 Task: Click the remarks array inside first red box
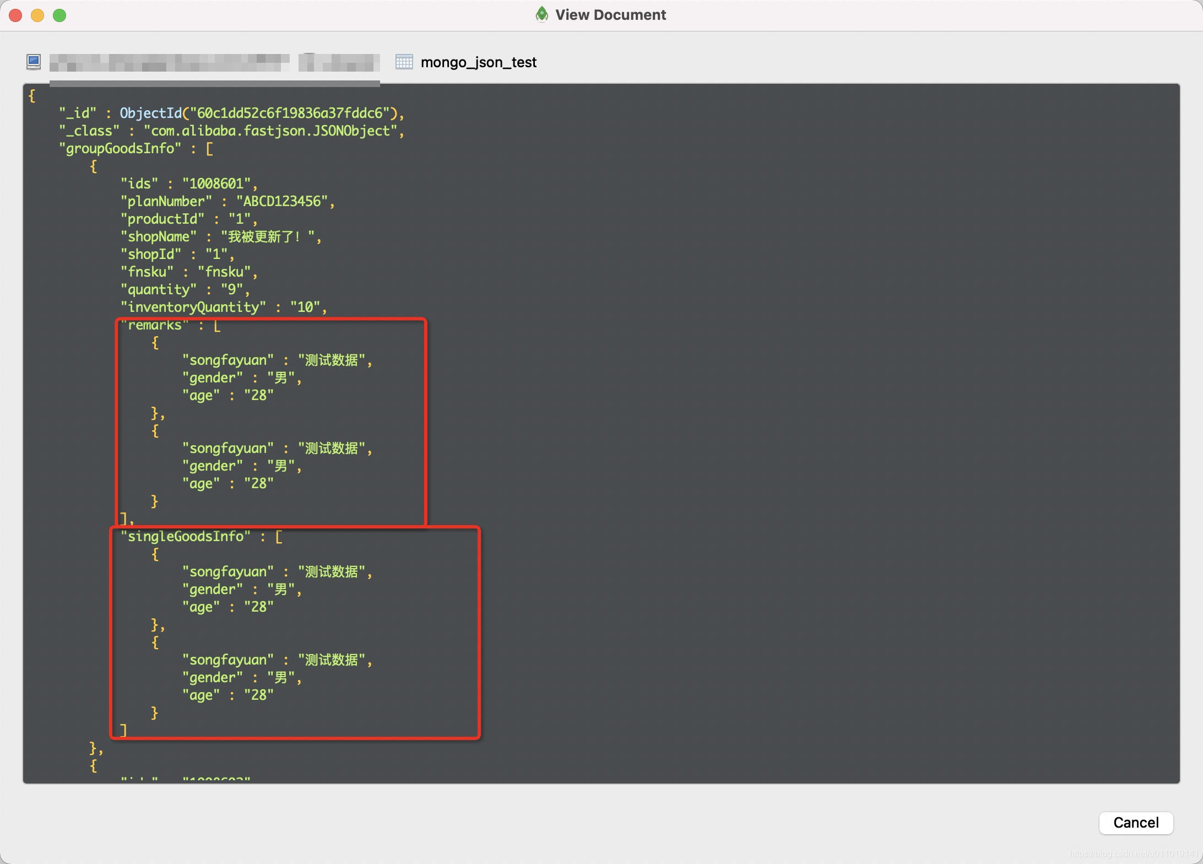tap(153, 325)
